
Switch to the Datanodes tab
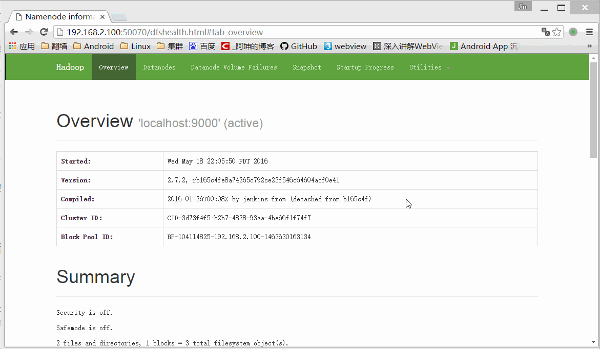159,67
